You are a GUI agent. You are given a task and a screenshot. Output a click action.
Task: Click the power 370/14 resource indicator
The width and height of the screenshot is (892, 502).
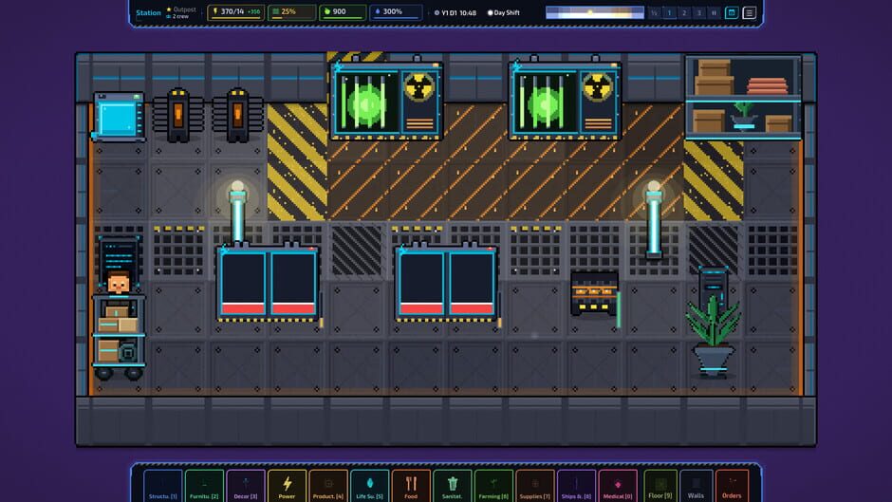[x=235, y=12]
